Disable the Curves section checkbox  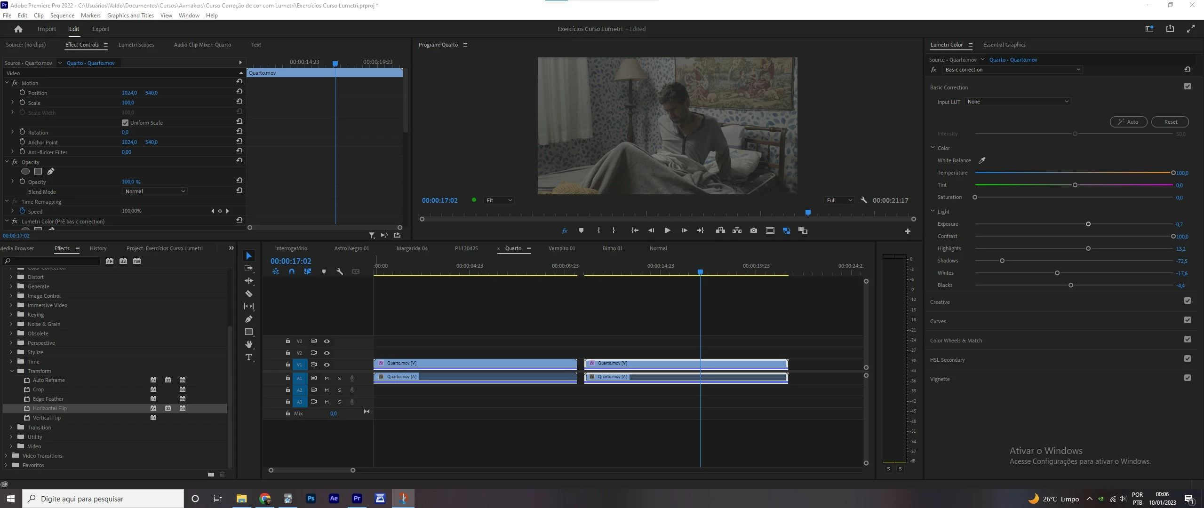click(1188, 320)
